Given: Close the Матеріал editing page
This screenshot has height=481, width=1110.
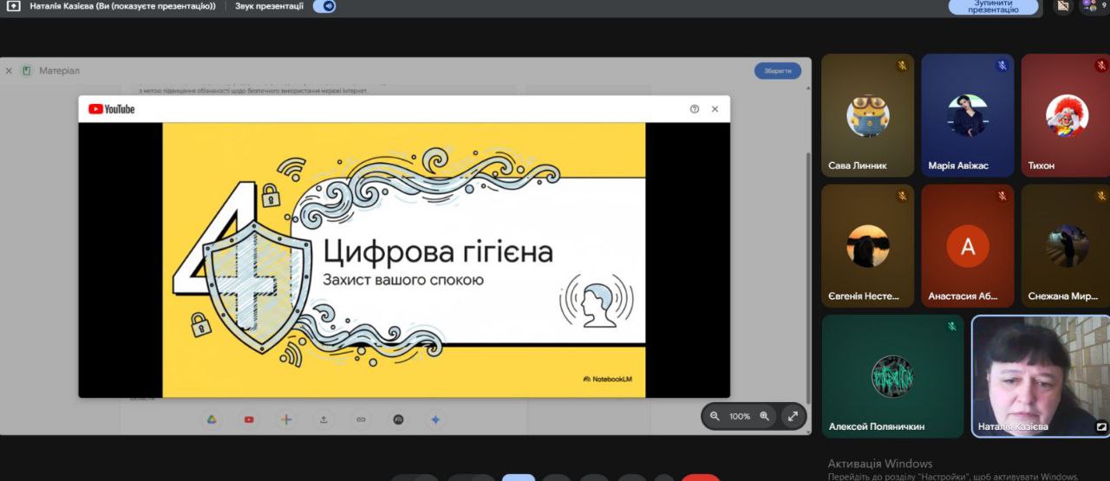Looking at the screenshot, I should click(9, 71).
